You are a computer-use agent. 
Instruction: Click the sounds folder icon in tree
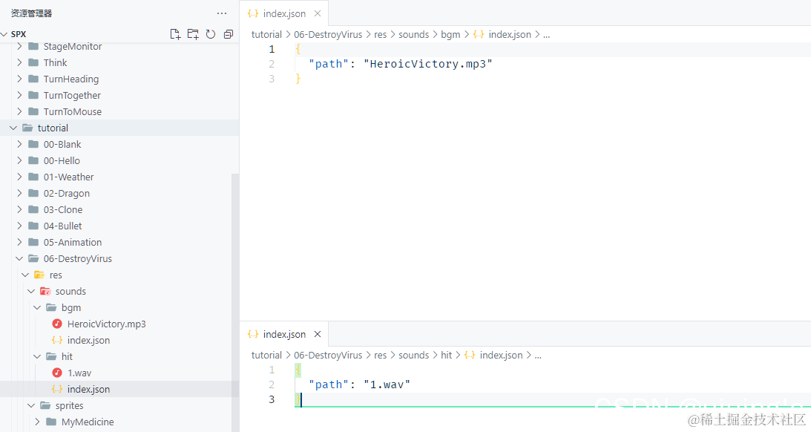(45, 291)
